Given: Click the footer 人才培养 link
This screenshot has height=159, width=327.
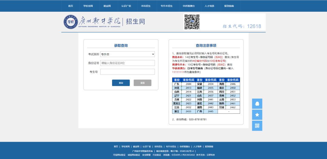Looking at the screenshot, I should click(x=197, y=147).
